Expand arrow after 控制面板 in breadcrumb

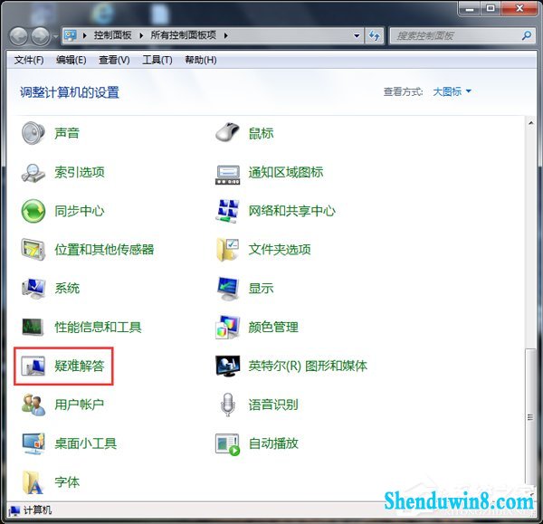click(x=141, y=35)
